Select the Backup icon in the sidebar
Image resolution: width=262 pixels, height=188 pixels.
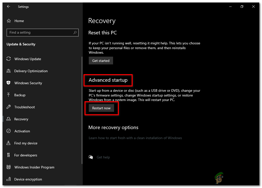pyautogui.click(x=9, y=95)
